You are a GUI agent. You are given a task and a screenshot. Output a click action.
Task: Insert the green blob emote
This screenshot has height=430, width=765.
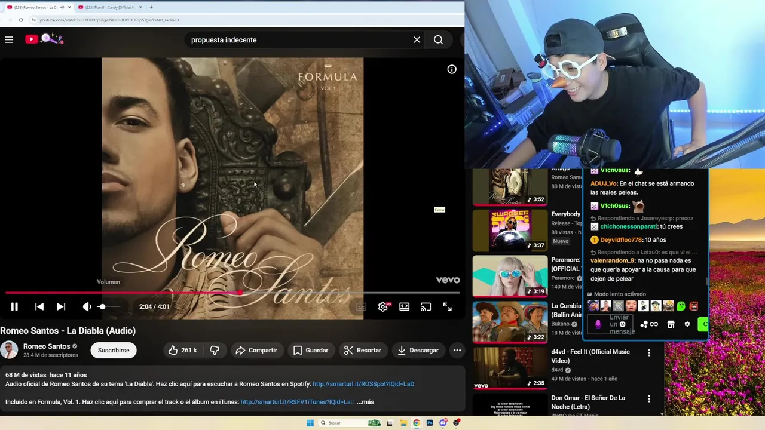tap(681, 306)
